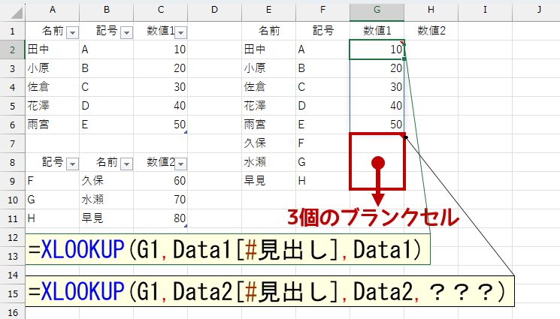Click header cell H1 数値2

click(x=431, y=31)
